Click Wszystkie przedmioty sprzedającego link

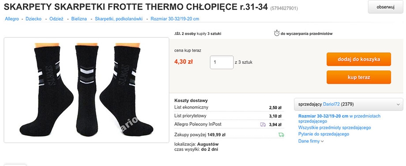(335, 128)
